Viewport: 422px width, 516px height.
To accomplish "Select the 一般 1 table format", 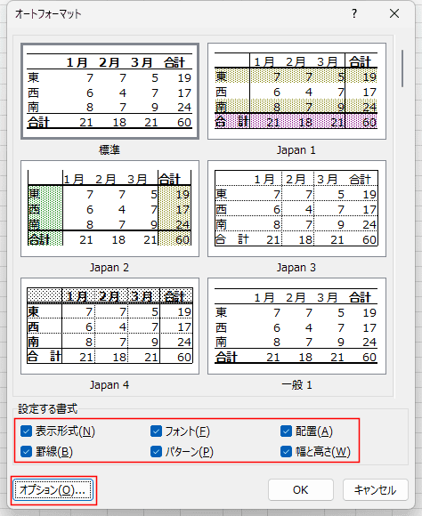I will tap(296, 327).
